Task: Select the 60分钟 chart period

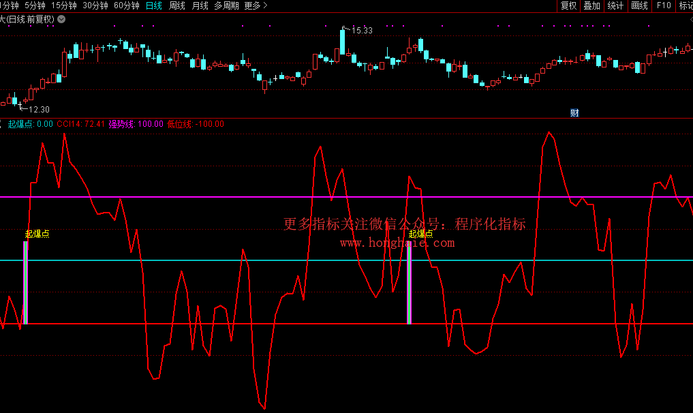Action: (x=126, y=5)
